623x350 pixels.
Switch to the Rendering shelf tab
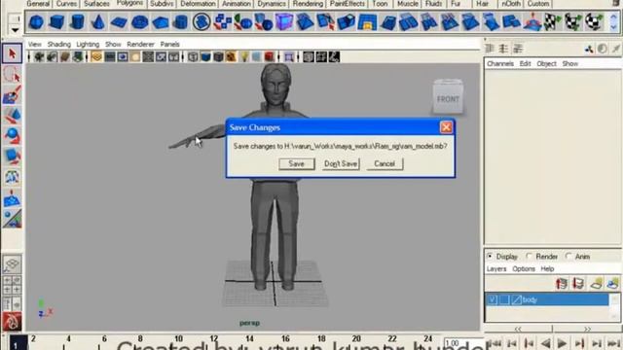tap(308, 4)
